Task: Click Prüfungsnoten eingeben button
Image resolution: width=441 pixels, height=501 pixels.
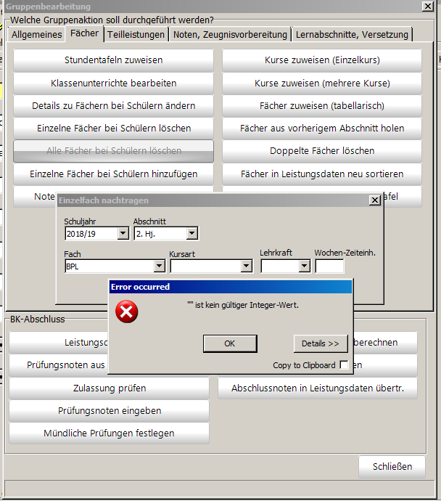Action: (109, 410)
